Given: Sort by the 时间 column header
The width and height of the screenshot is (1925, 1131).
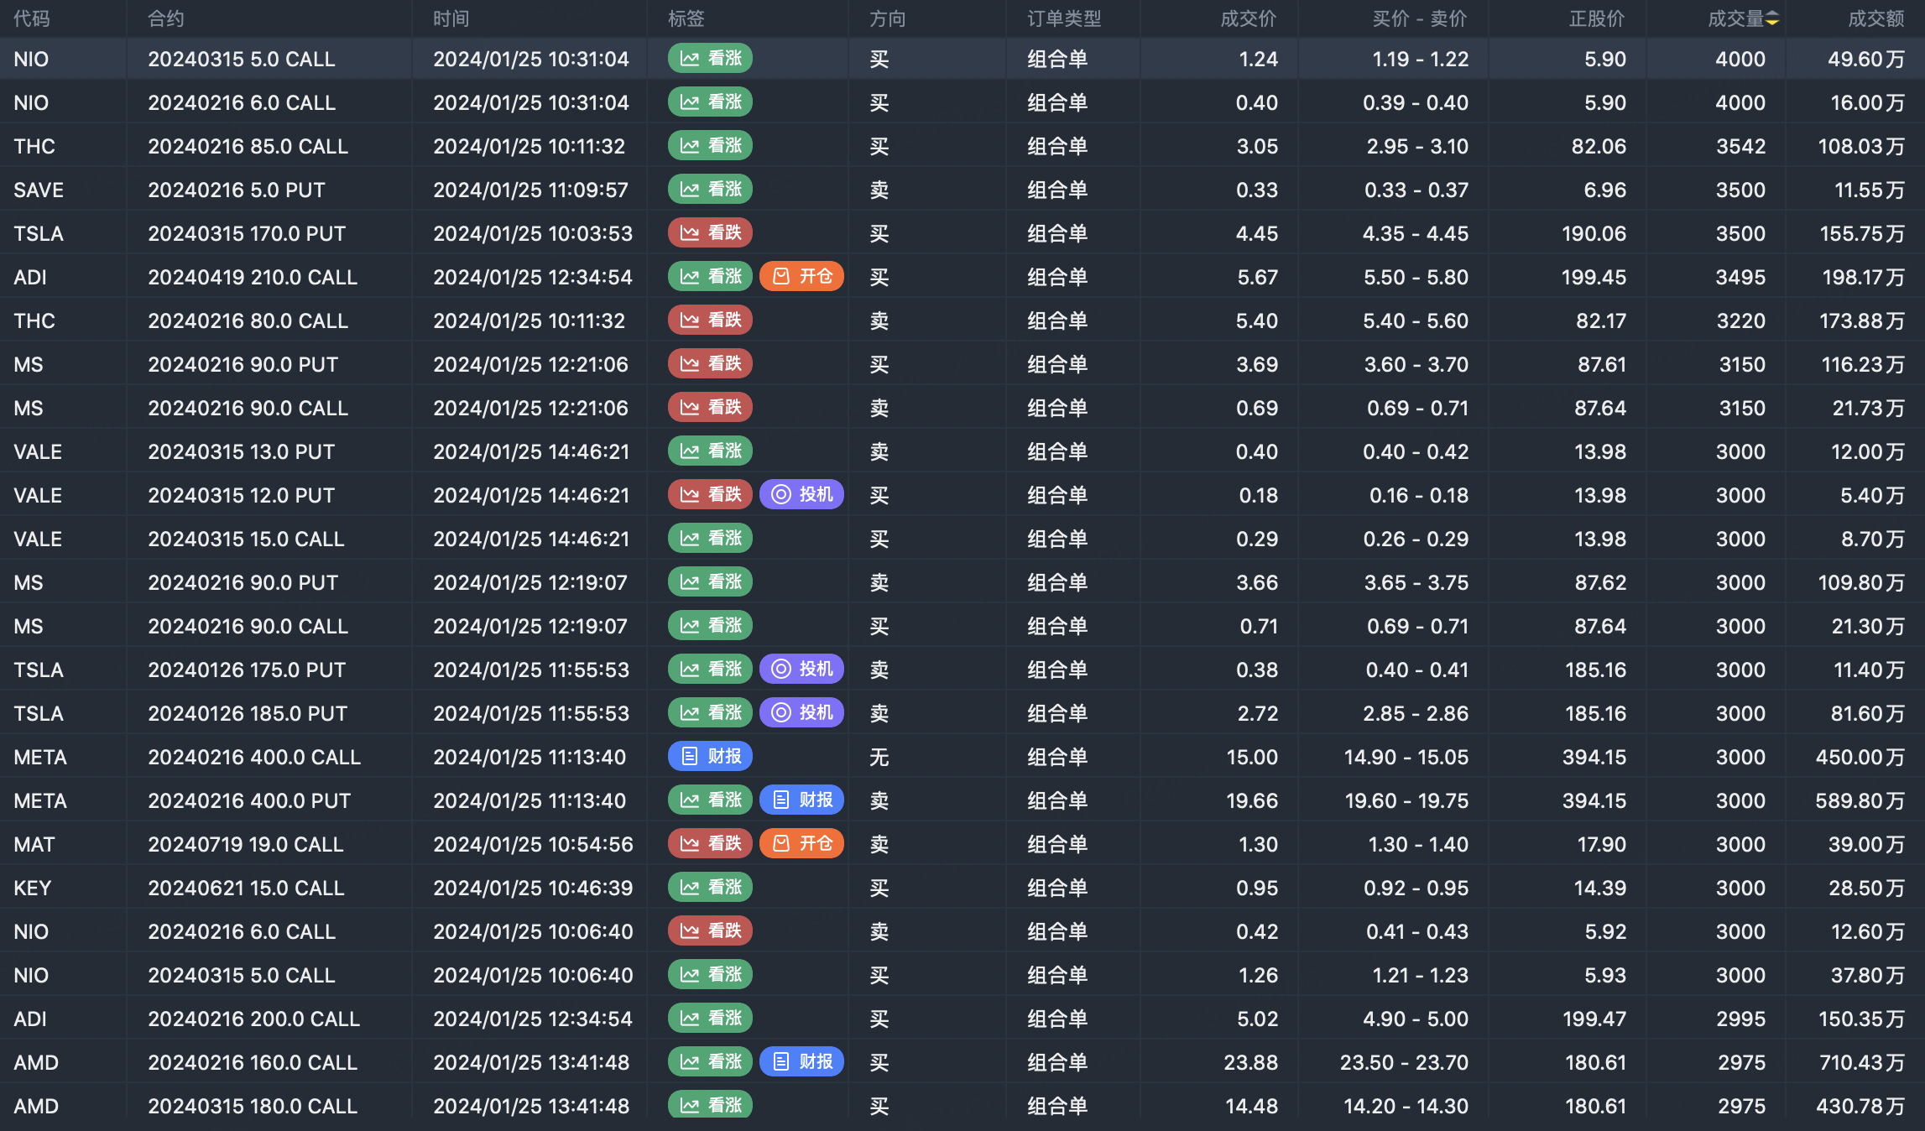Looking at the screenshot, I should 451,19.
